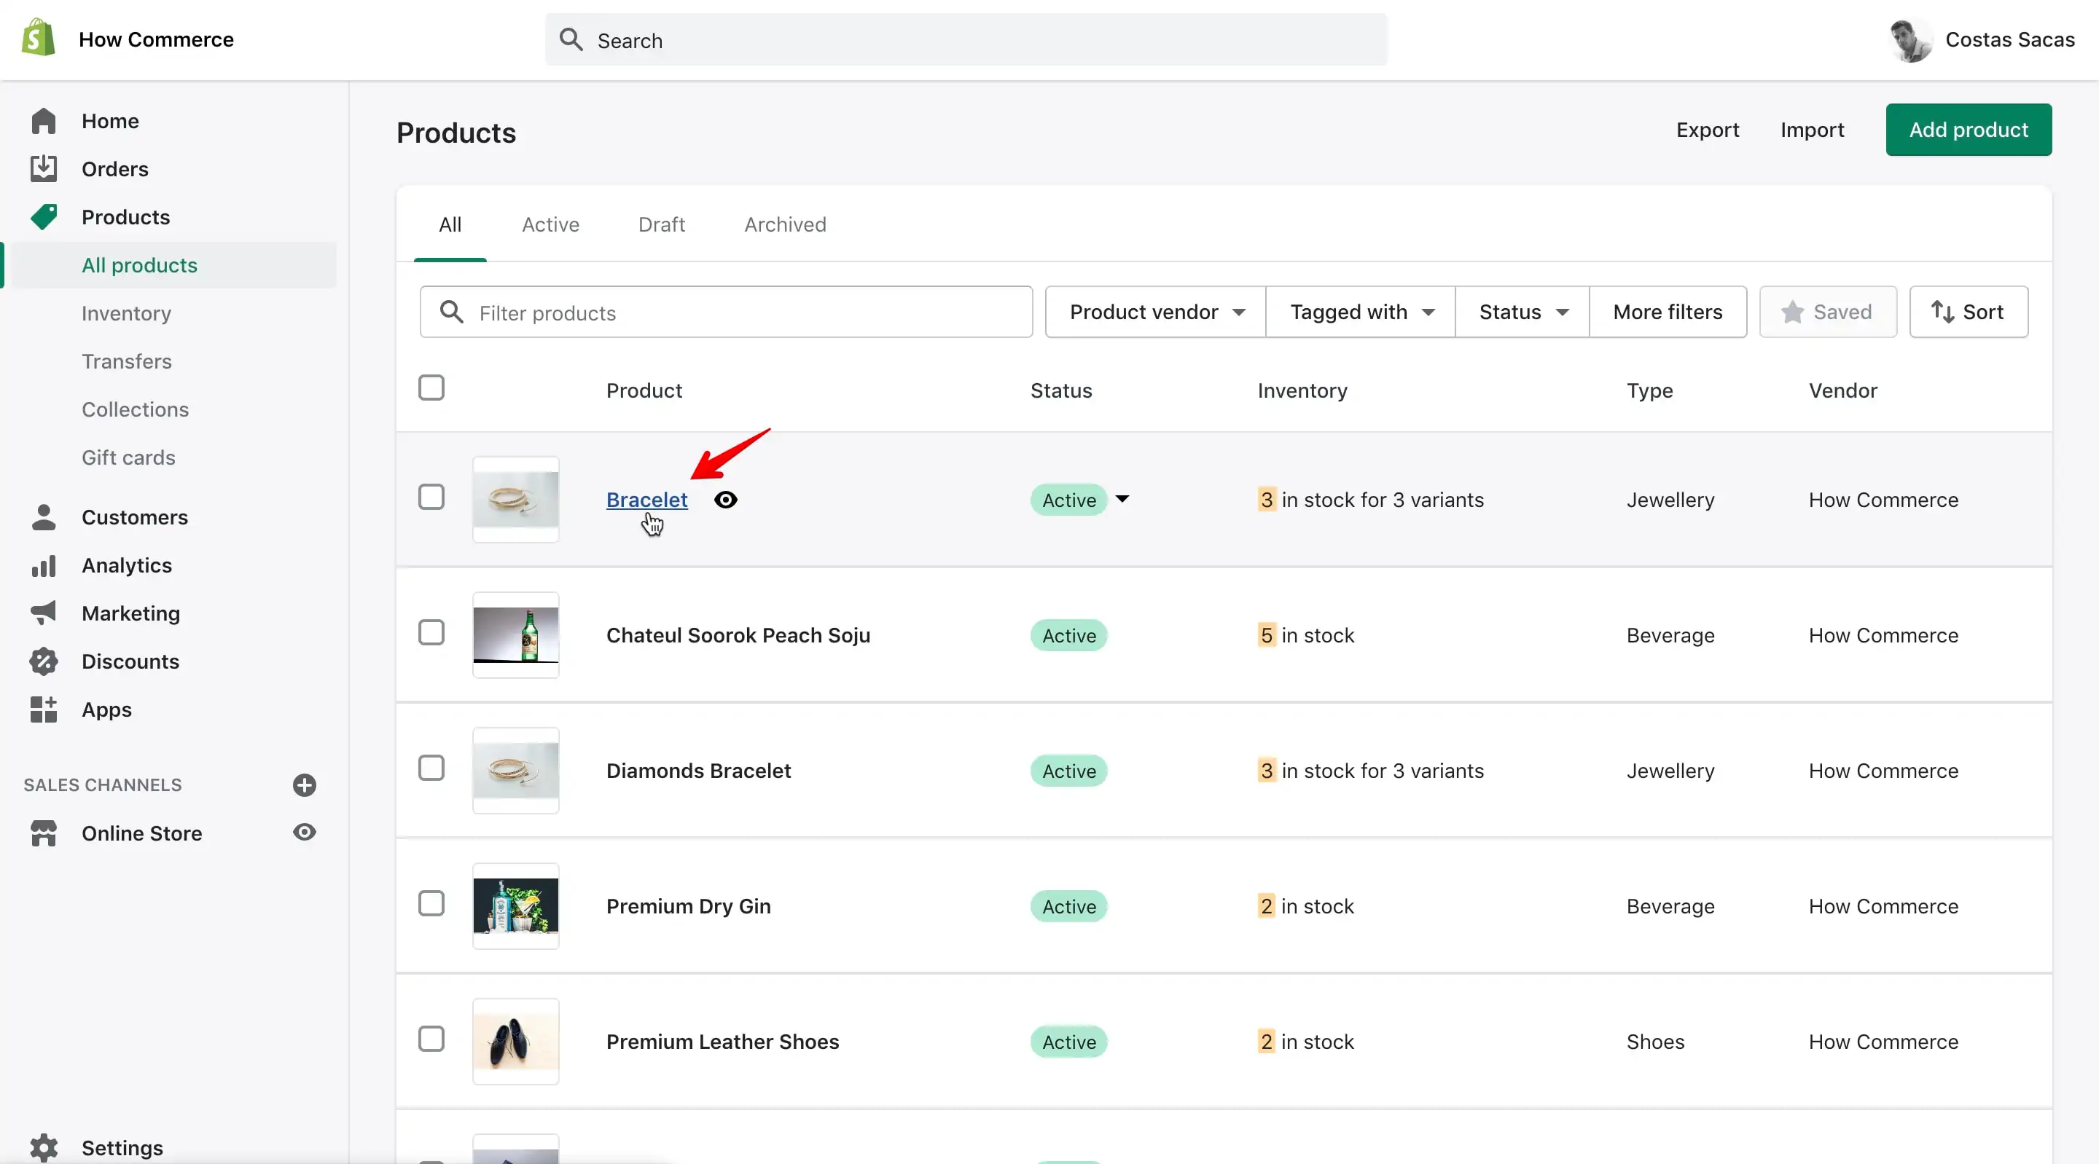Viewport: 2099px width, 1164px height.
Task: Click the Add product button
Action: tap(1969, 130)
